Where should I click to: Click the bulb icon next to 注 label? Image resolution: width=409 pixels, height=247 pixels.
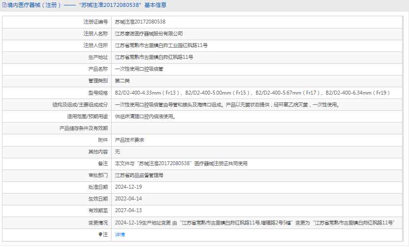[x=100, y=235]
